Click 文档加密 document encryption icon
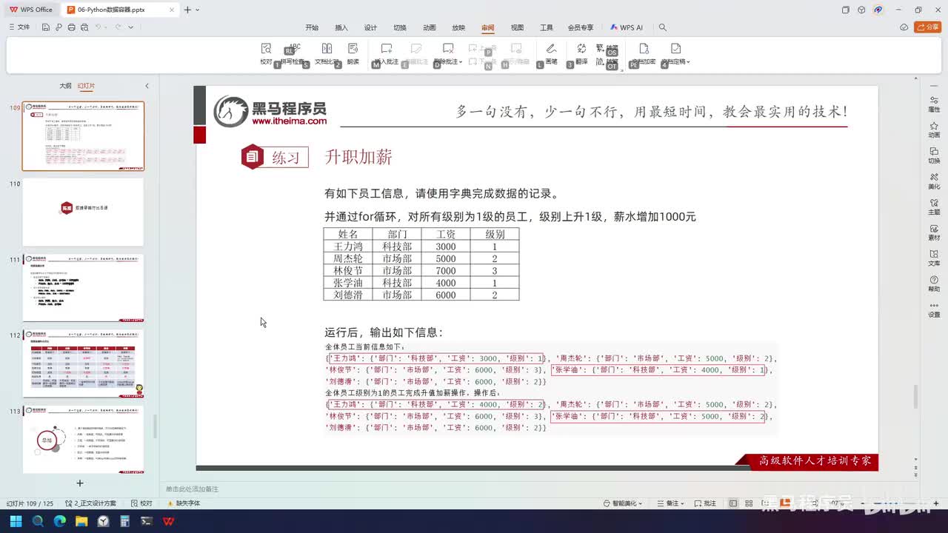The height and width of the screenshot is (533, 948). 643,53
